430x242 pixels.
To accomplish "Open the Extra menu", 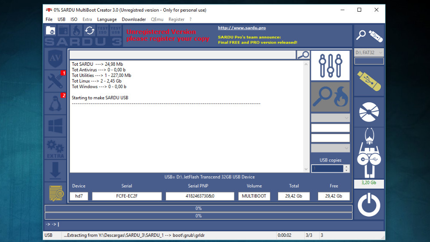I will tap(87, 19).
